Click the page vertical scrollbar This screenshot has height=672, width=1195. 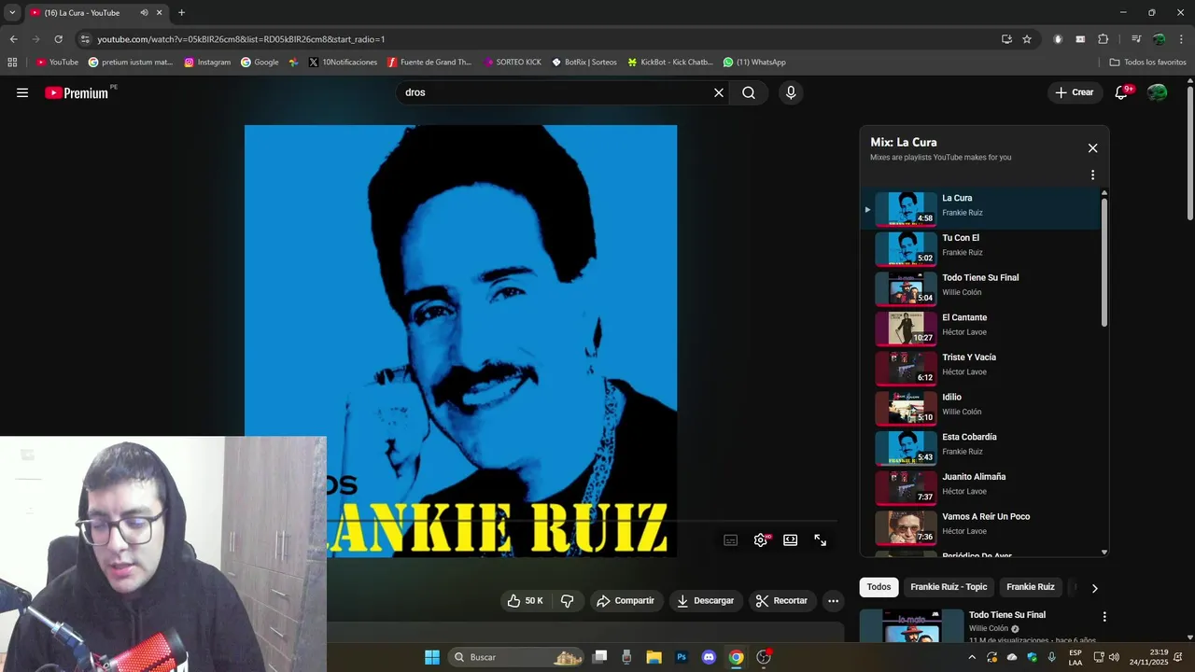pos(1190,154)
